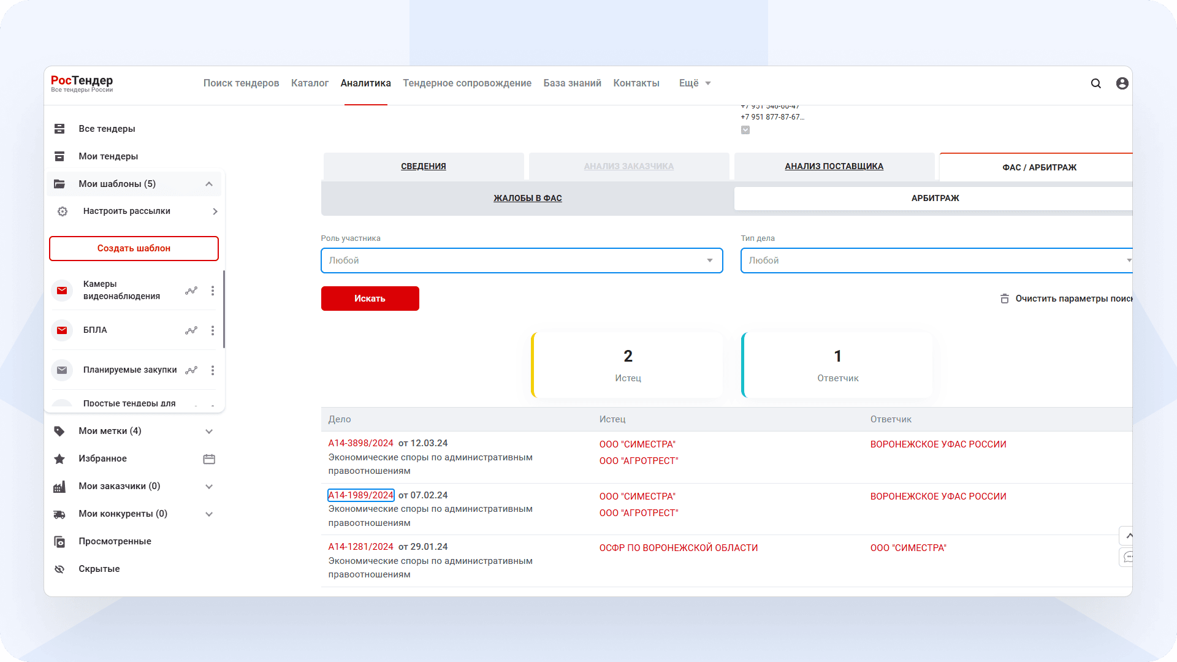Click the search magnifier icon in header
This screenshot has width=1177, height=662.
pyautogui.click(x=1095, y=83)
